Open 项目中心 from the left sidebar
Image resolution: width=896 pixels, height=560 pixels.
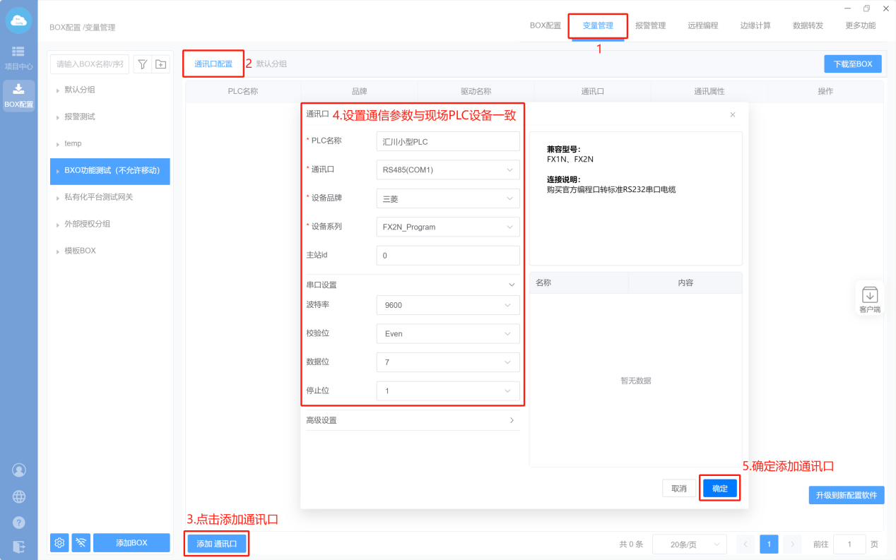18,57
